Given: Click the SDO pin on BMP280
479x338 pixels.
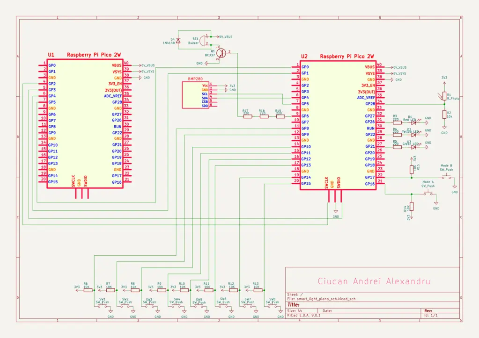Looking at the screenshot, I should coord(205,106).
